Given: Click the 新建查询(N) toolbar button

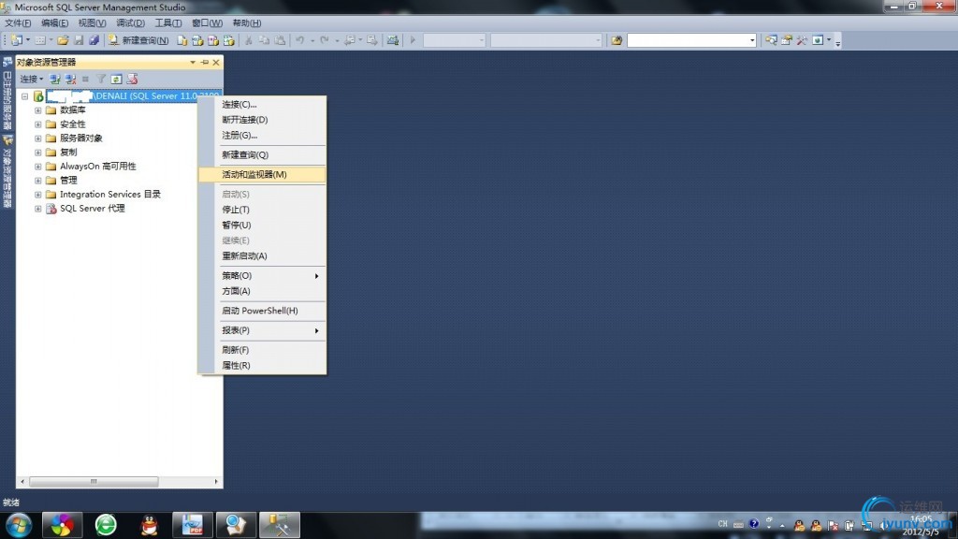Looking at the screenshot, I should click(138, 40).
